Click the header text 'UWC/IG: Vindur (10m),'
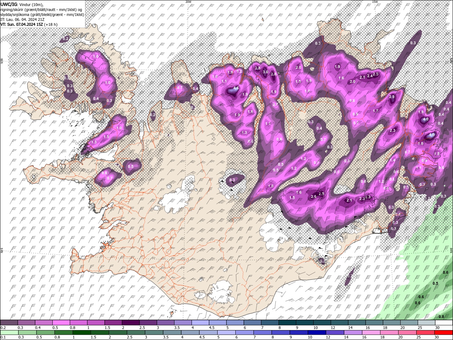 pyautogui.click(x=22, y=4)
